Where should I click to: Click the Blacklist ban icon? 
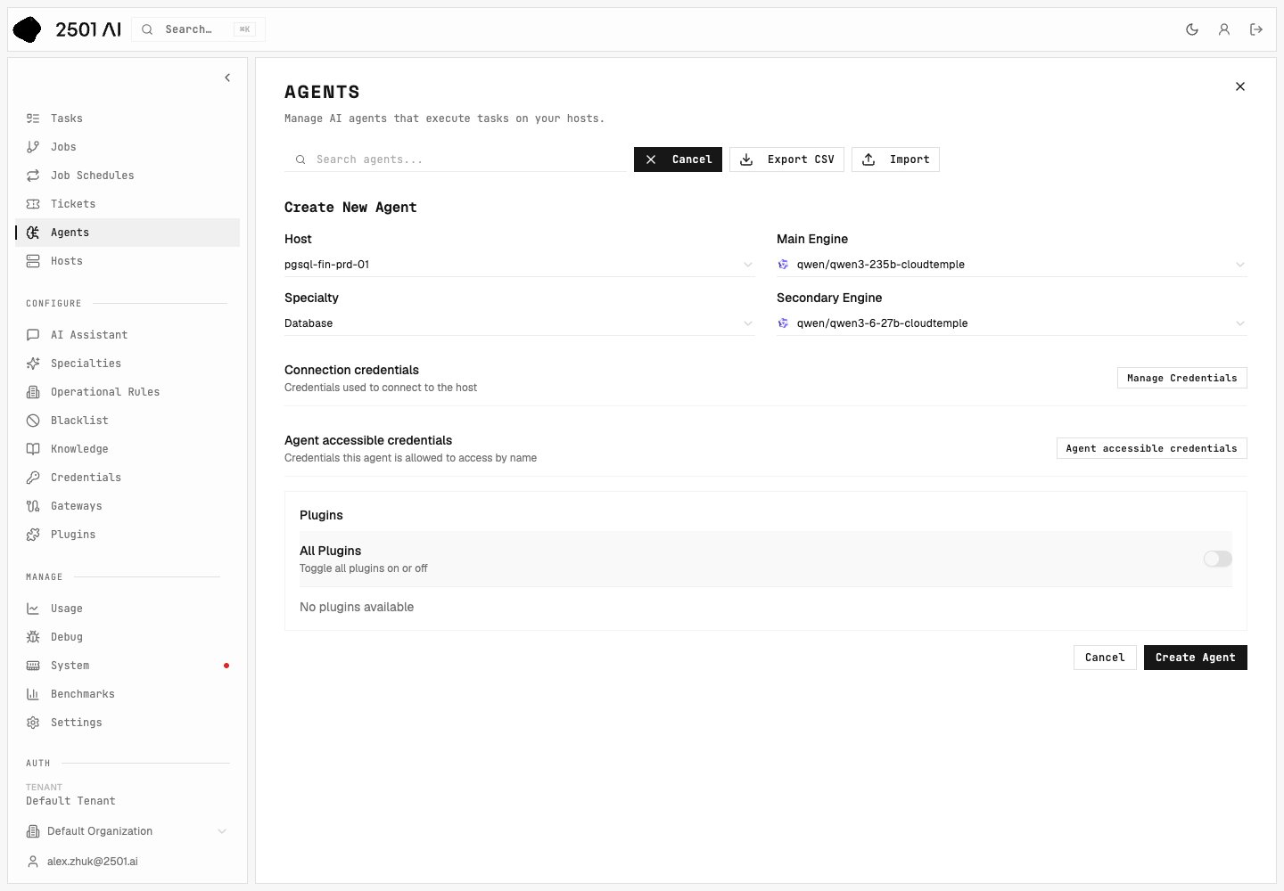(x=33, y=421)
